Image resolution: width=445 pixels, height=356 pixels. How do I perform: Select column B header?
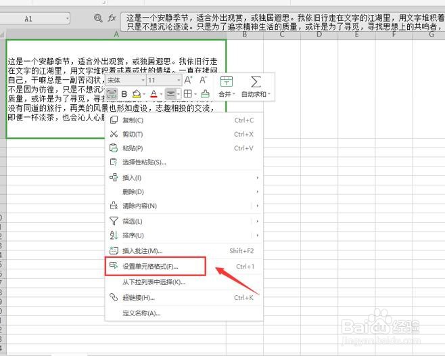(x=245, y=35)
